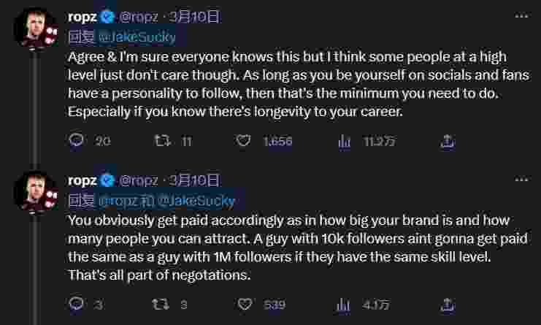Screen dimensions: 541x325
Task: Retweet the first ropz tweet
Action: (x=164, y=141)
